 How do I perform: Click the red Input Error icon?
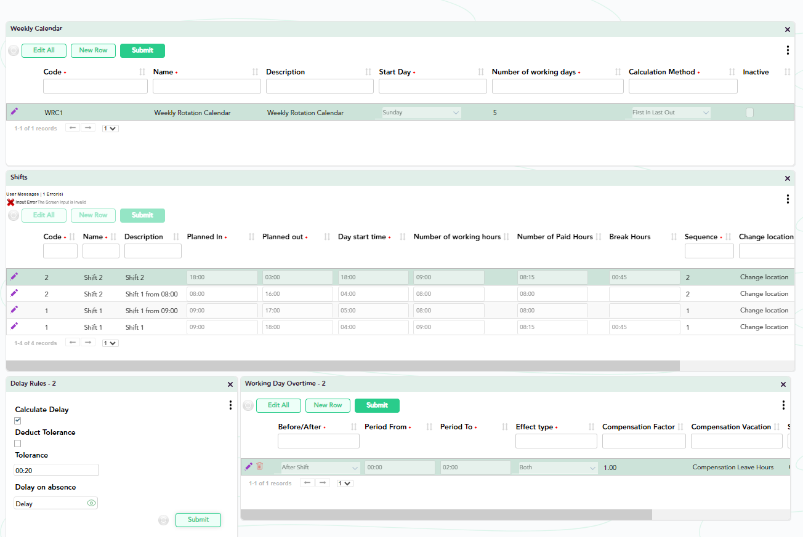coord(10,202)
